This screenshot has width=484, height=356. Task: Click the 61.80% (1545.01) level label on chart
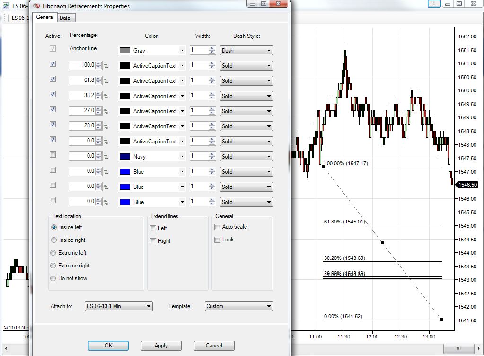344,222
